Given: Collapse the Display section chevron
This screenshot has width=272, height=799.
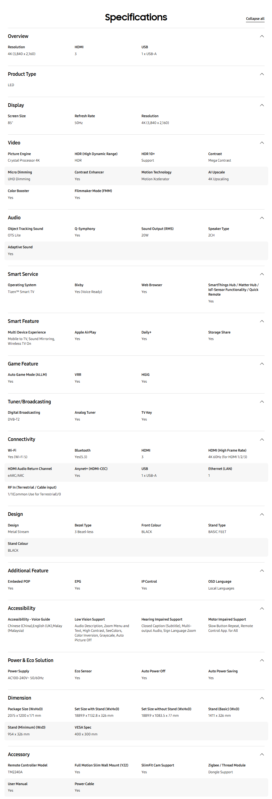Looking at the screenshot, I should pos(262,105).
